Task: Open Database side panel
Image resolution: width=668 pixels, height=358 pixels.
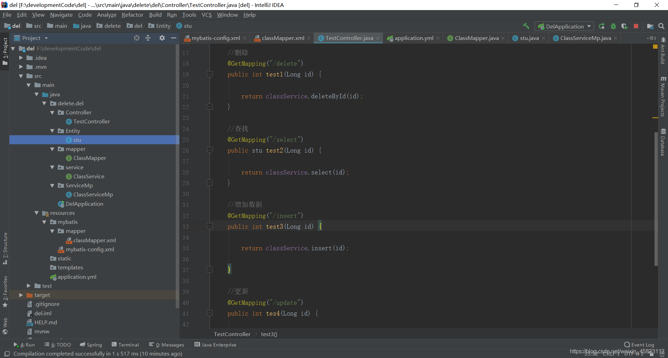Action: click(x=663, y=143)
